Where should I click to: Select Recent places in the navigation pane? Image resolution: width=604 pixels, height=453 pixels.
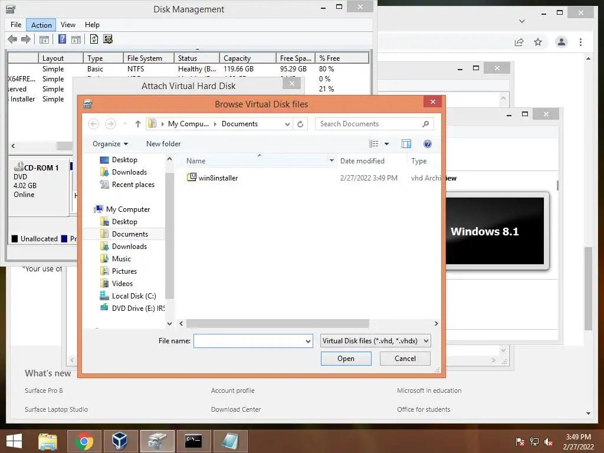point(127,185)
